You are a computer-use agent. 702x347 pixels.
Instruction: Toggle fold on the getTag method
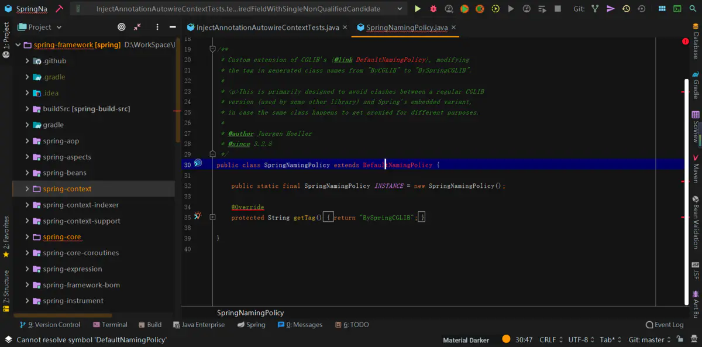pos(212,217)
